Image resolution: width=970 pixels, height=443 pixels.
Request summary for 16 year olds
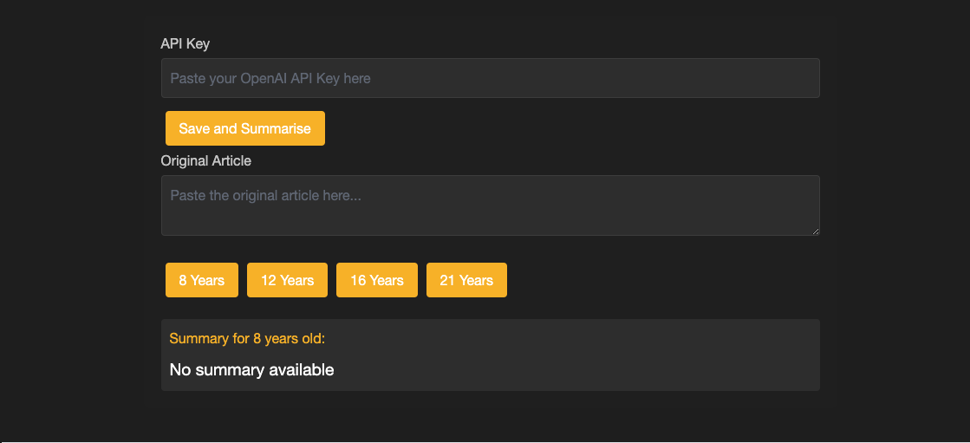tap(377, 280)
